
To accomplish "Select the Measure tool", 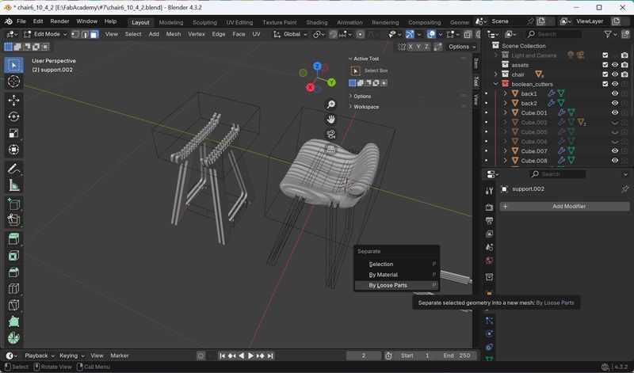I will click(x=13, y=185).
